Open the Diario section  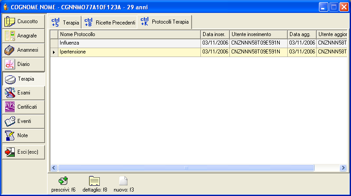coord(24,64)
